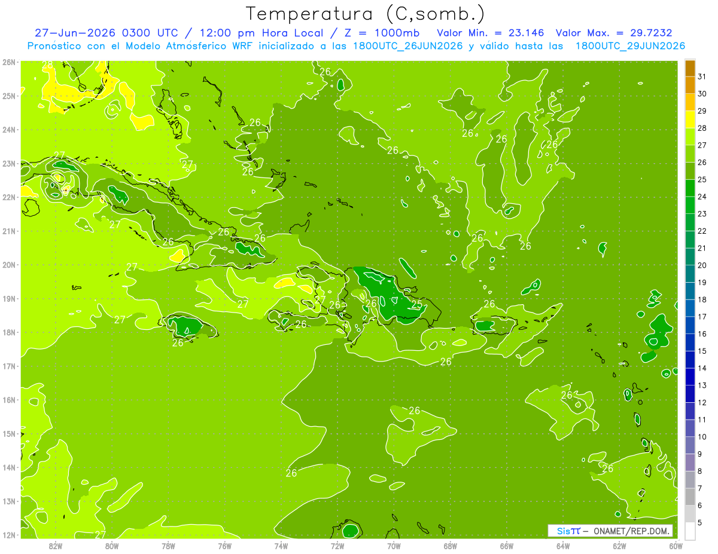
Task: Click the 70W longitude axis label
Action: pos(394,546)
